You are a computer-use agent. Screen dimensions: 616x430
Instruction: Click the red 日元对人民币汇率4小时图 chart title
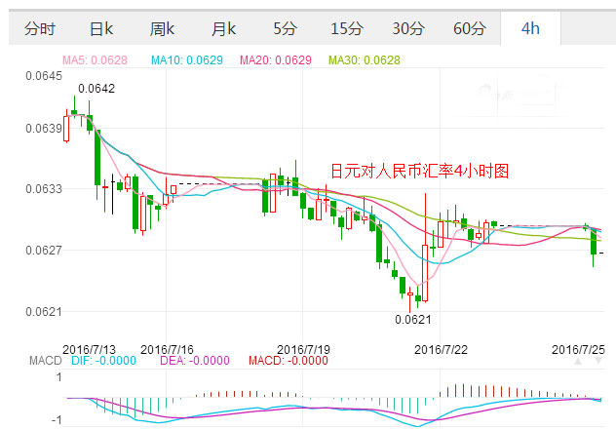tap(419, 170)
